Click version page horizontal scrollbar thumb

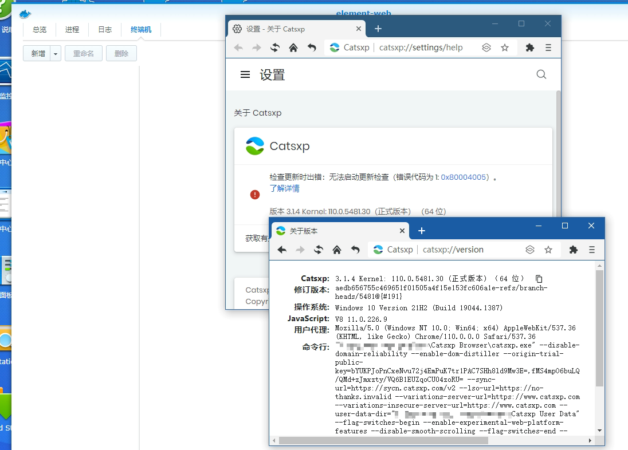click(383, 440)
